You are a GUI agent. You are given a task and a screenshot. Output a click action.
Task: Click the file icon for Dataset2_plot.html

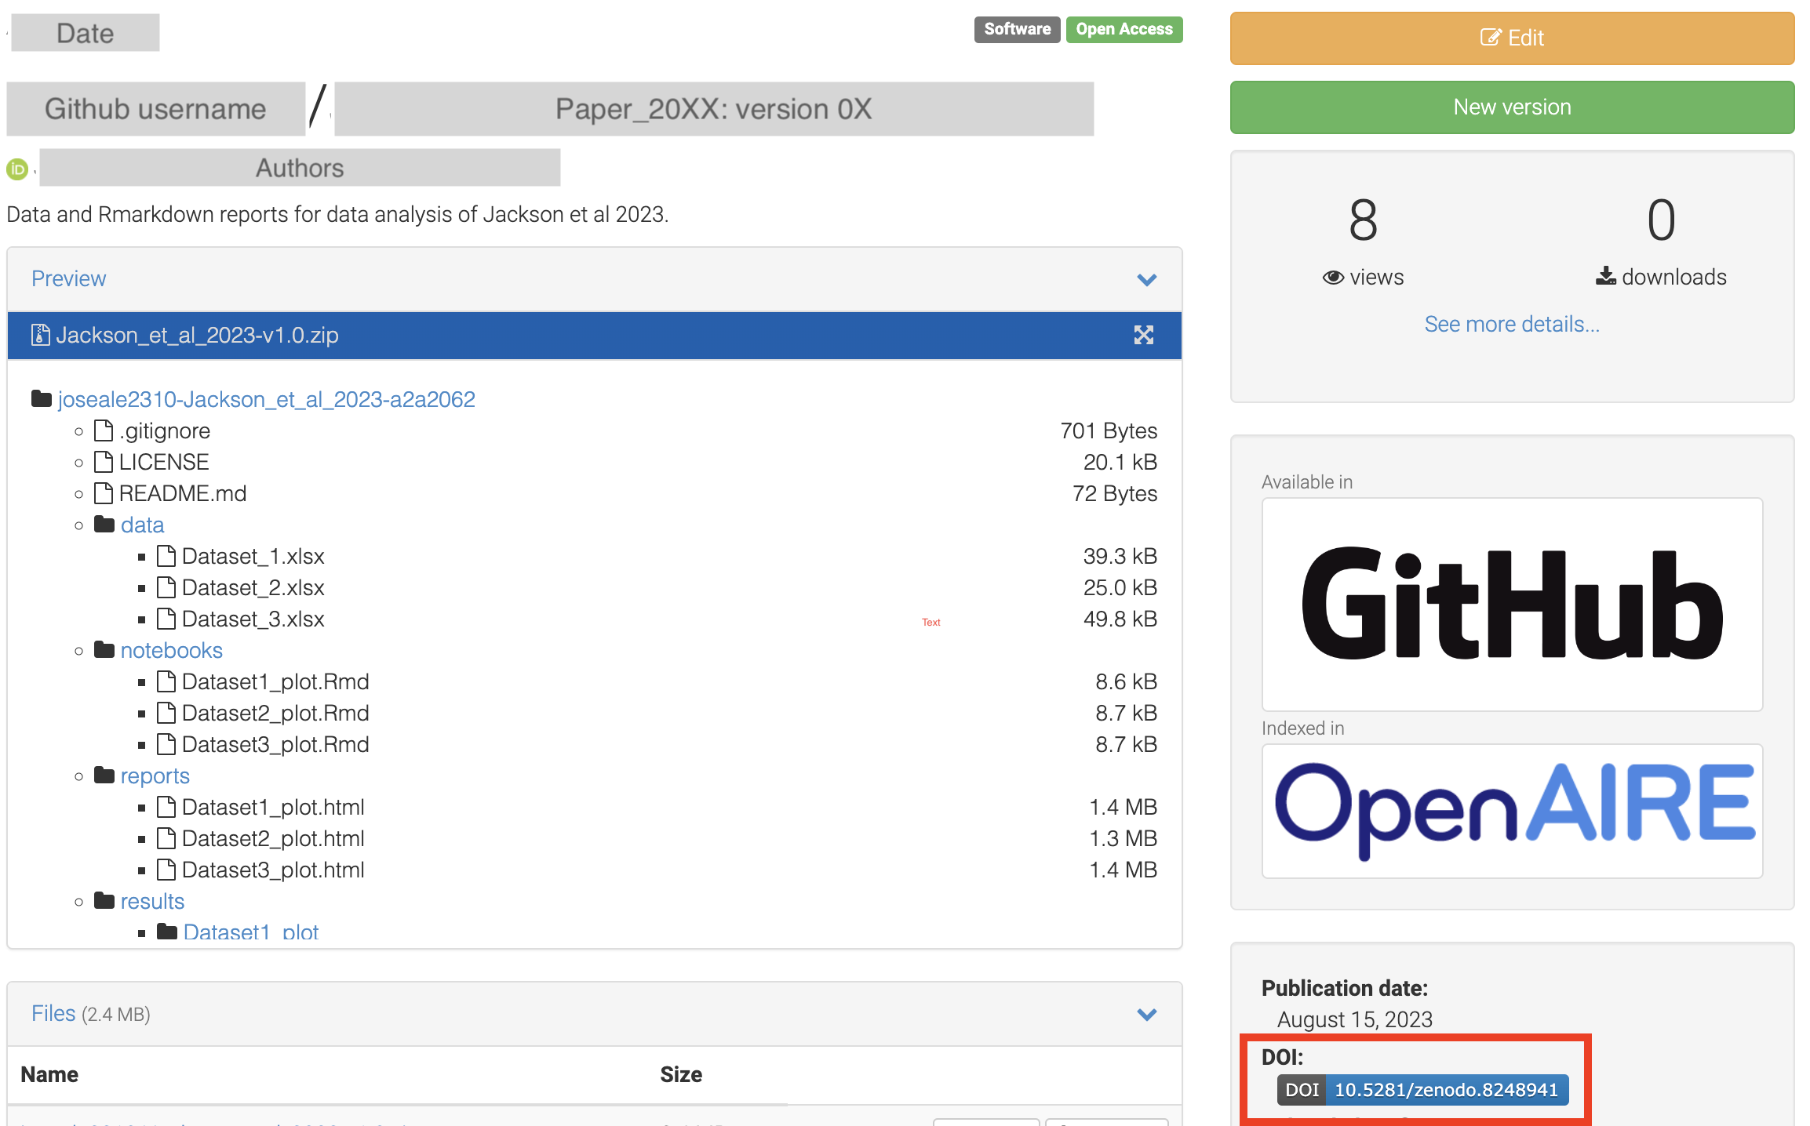pos(166,838)
